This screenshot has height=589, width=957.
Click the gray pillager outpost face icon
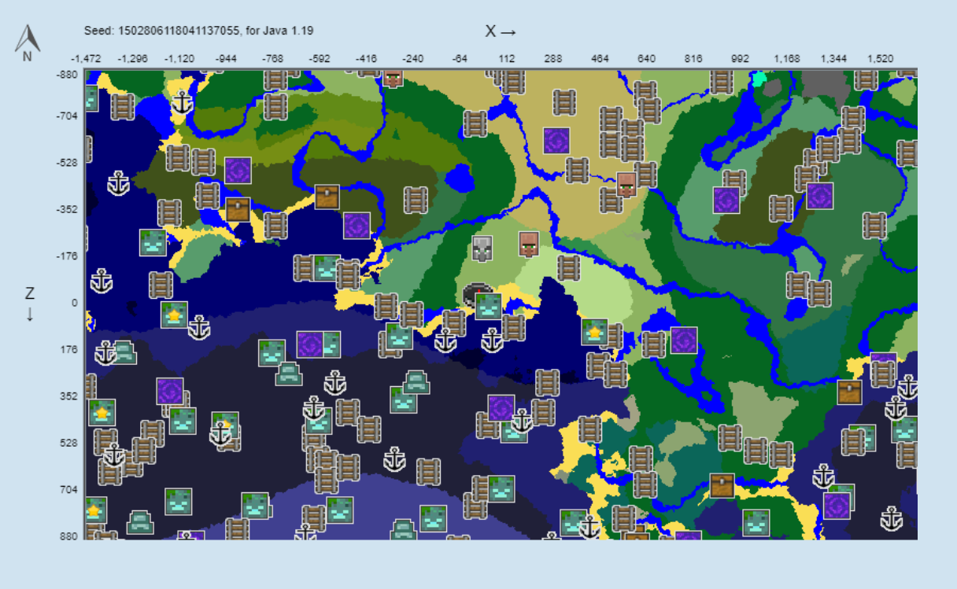[x=482, y=248]
